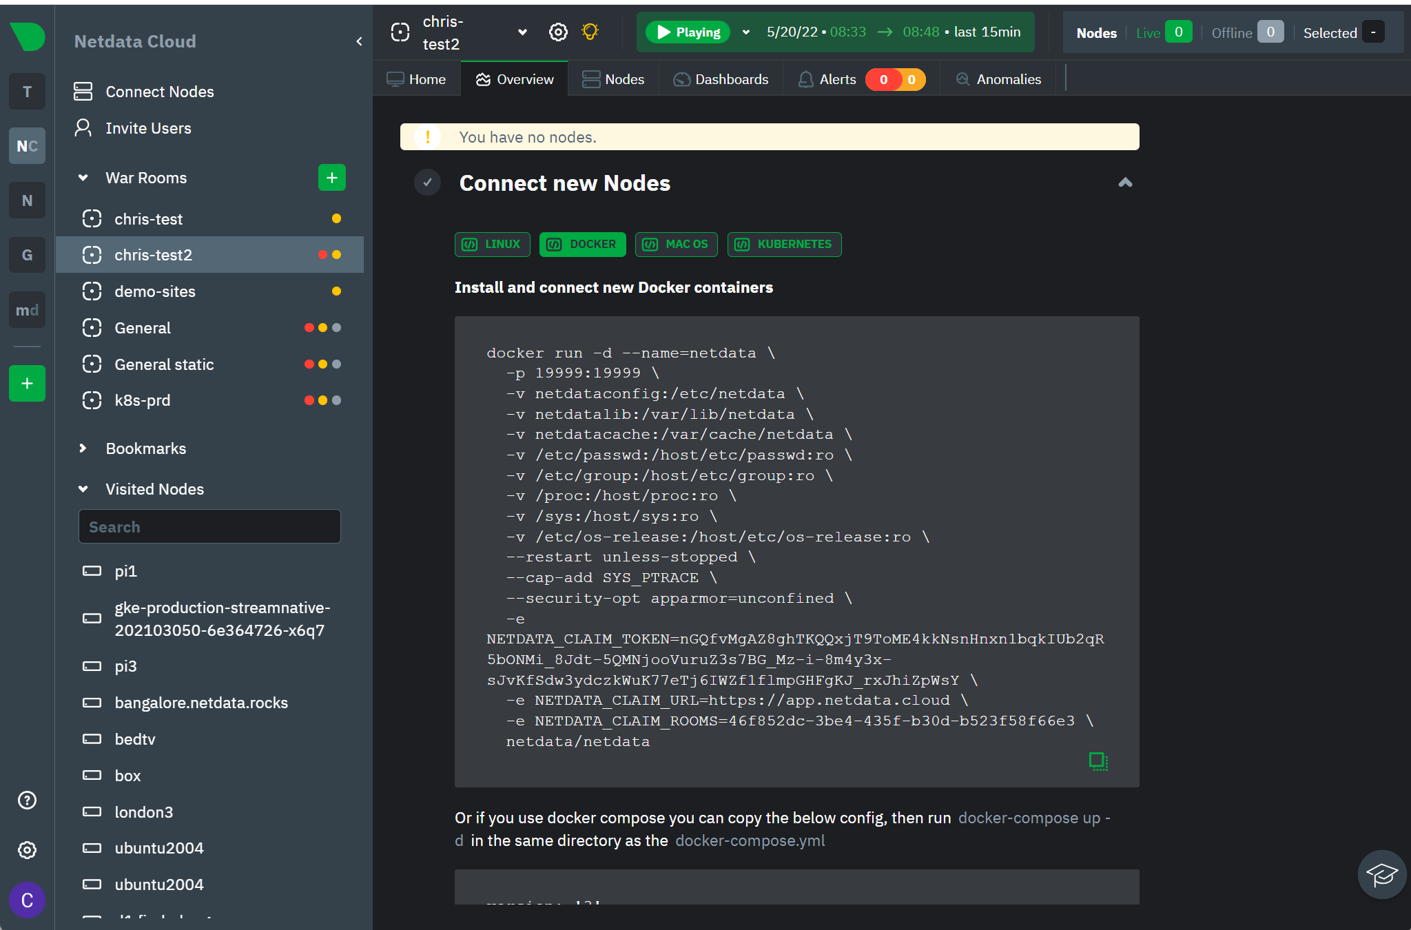Select the DOCKER install option

click(582, 245)
